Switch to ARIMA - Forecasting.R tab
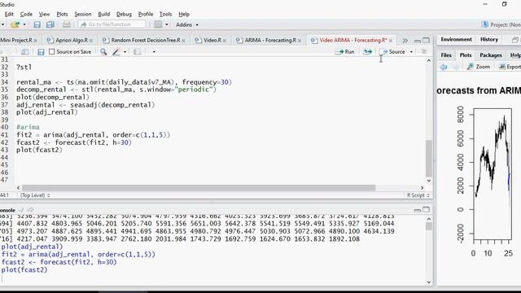 pyautogui.click(x=270, y=40)
